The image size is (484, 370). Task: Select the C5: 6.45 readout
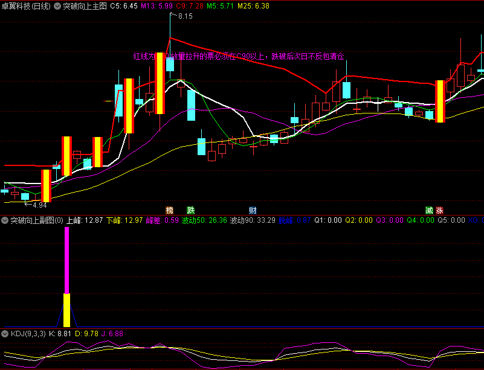tap(124, 6)
